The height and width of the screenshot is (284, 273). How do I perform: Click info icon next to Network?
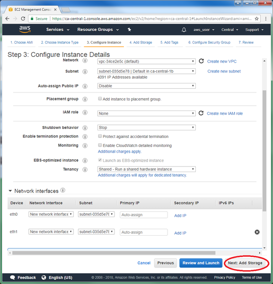click(x=85, y=61)
